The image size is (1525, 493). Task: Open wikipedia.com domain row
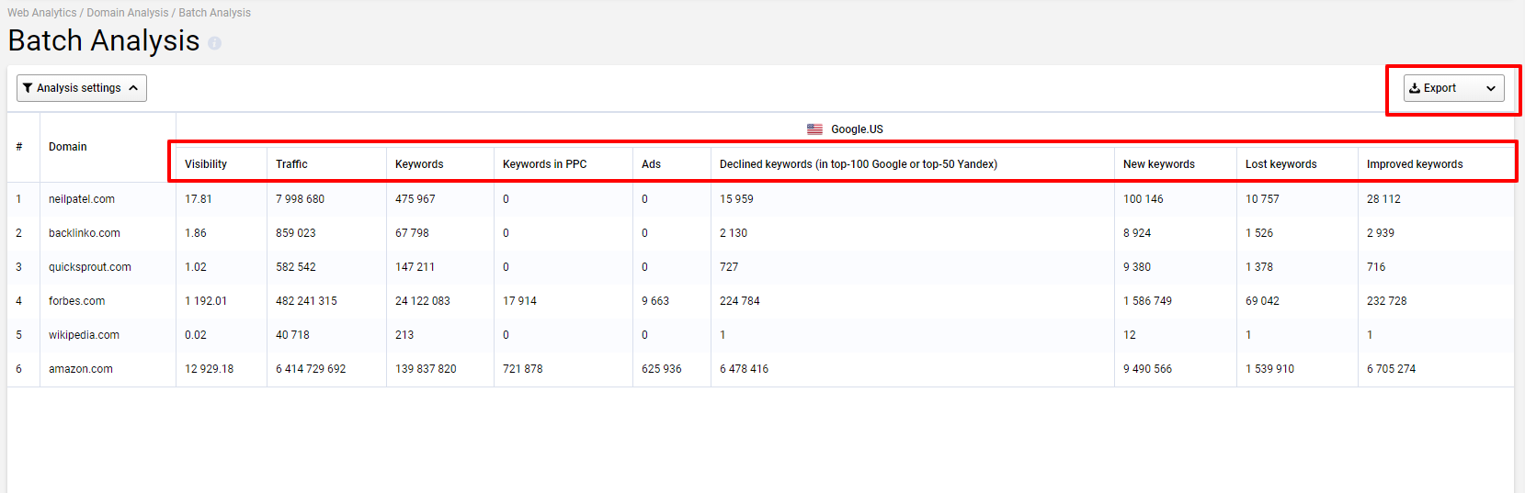[x=84, y=335]
